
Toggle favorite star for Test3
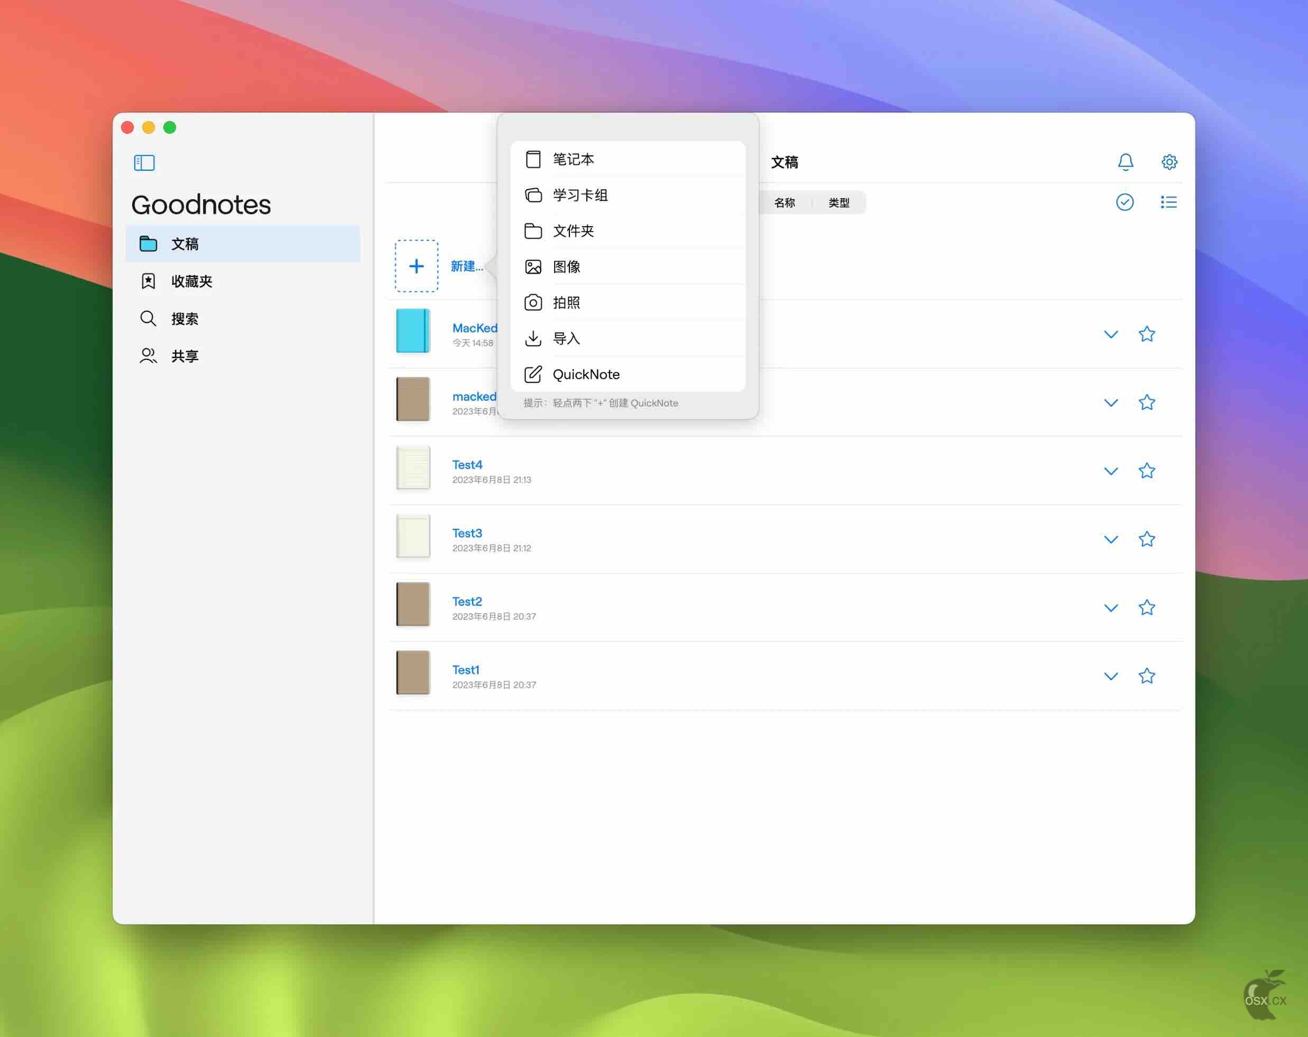1147,539
